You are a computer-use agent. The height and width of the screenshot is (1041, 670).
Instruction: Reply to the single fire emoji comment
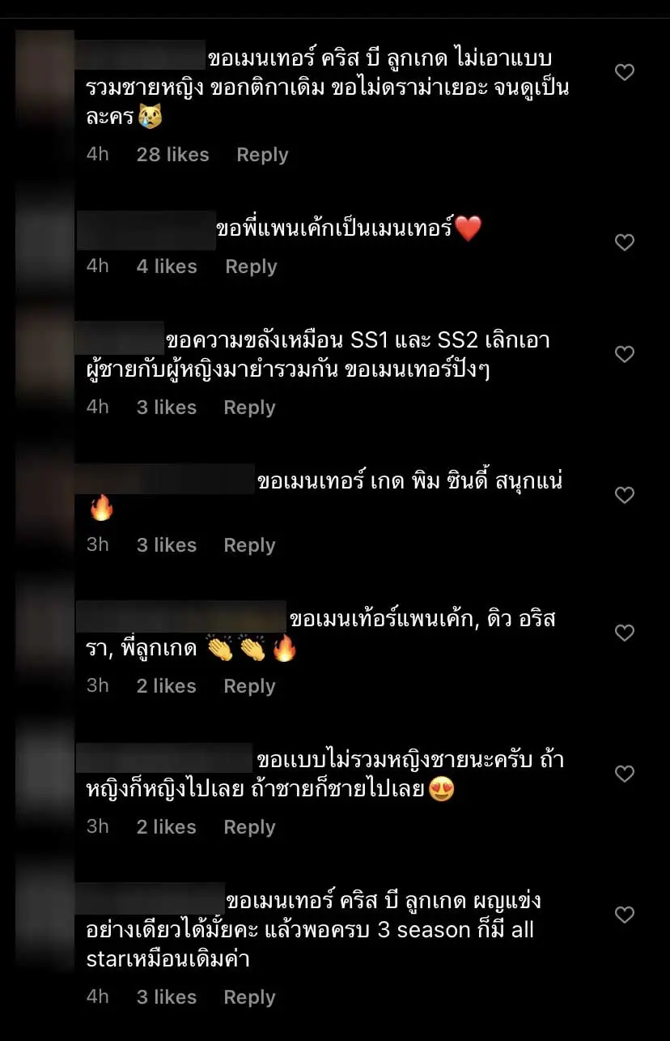[249, 545]
